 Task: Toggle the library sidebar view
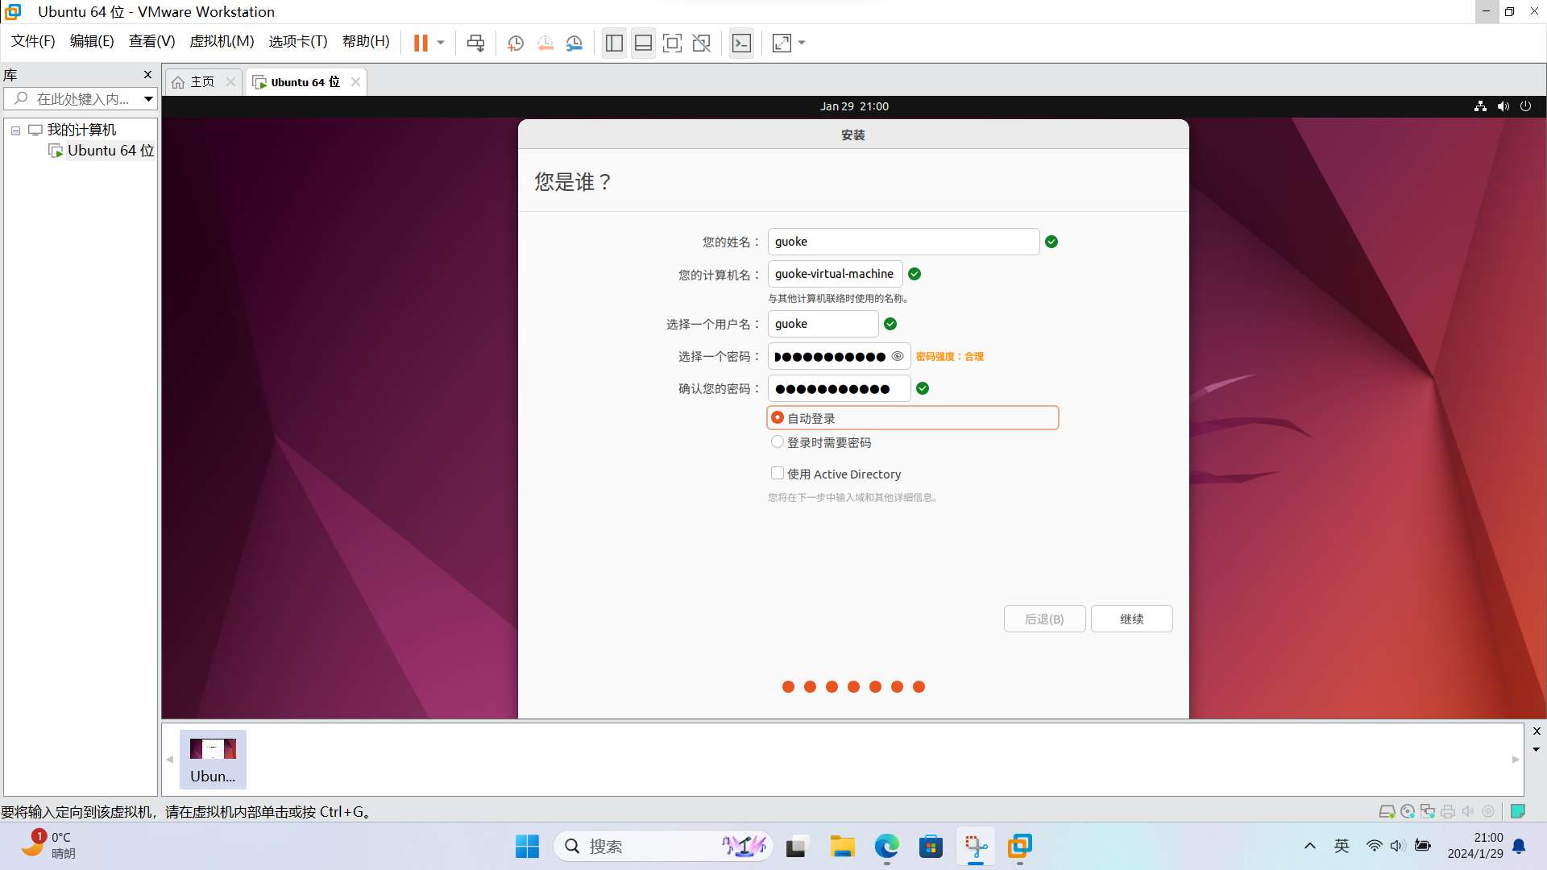(x=614, y=43)
